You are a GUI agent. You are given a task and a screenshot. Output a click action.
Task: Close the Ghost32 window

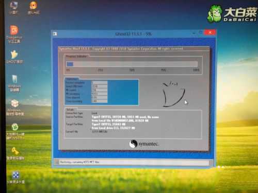210,32
